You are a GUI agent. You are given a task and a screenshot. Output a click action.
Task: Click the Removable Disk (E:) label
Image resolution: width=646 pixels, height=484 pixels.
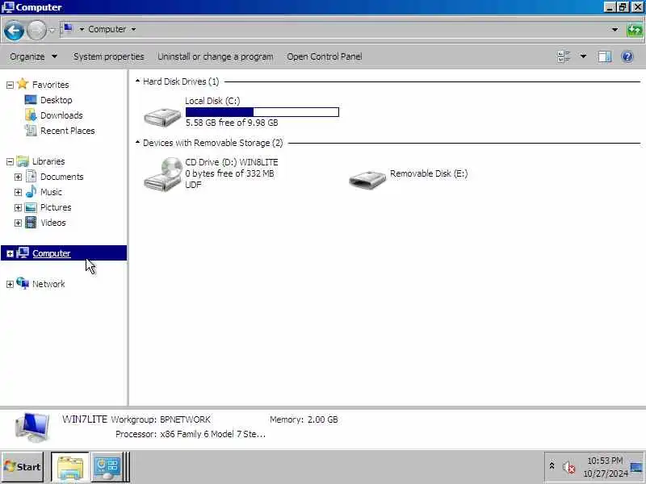click(x=429, y=173)
